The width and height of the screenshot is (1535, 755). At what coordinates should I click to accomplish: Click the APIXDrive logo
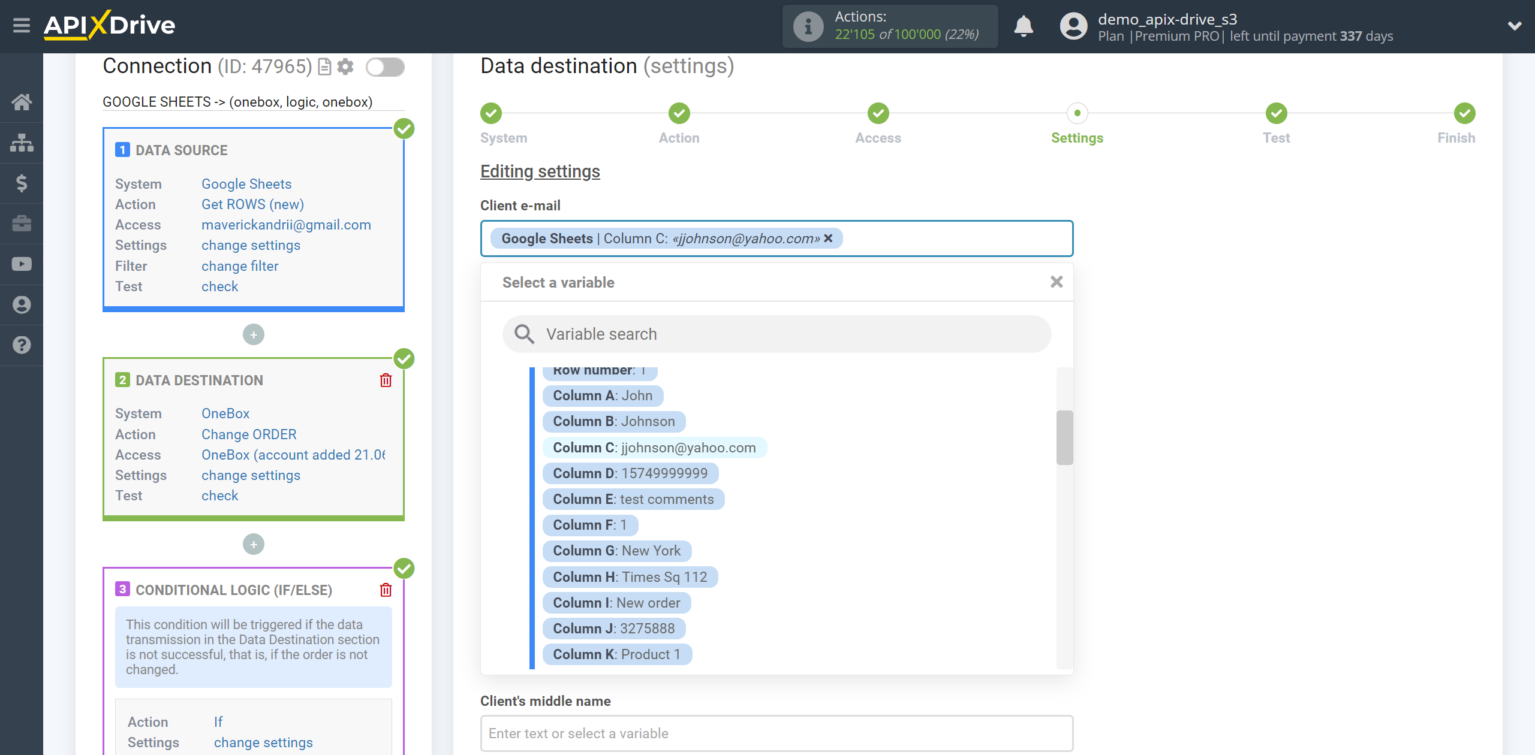click(110, 25)
